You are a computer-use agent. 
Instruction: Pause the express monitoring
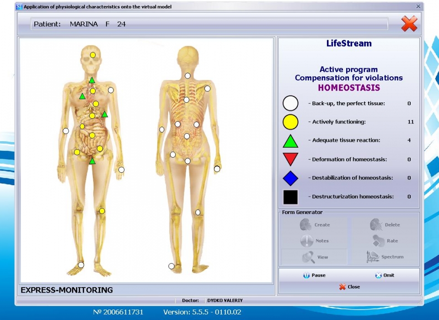314,275
